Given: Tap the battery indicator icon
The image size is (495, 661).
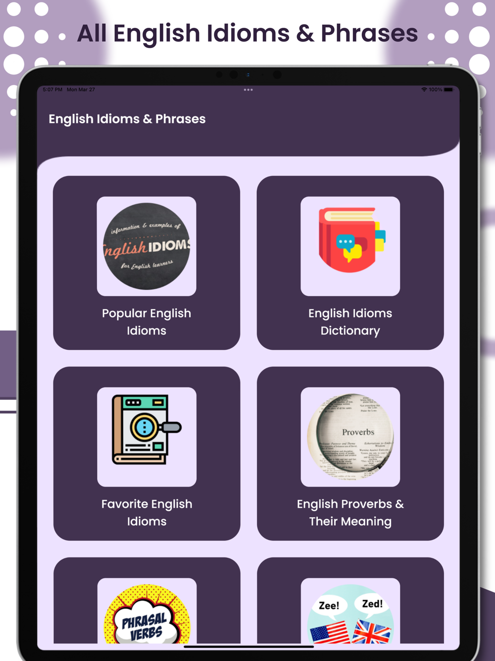Looking at the screenshot, I should coord(448,90).
